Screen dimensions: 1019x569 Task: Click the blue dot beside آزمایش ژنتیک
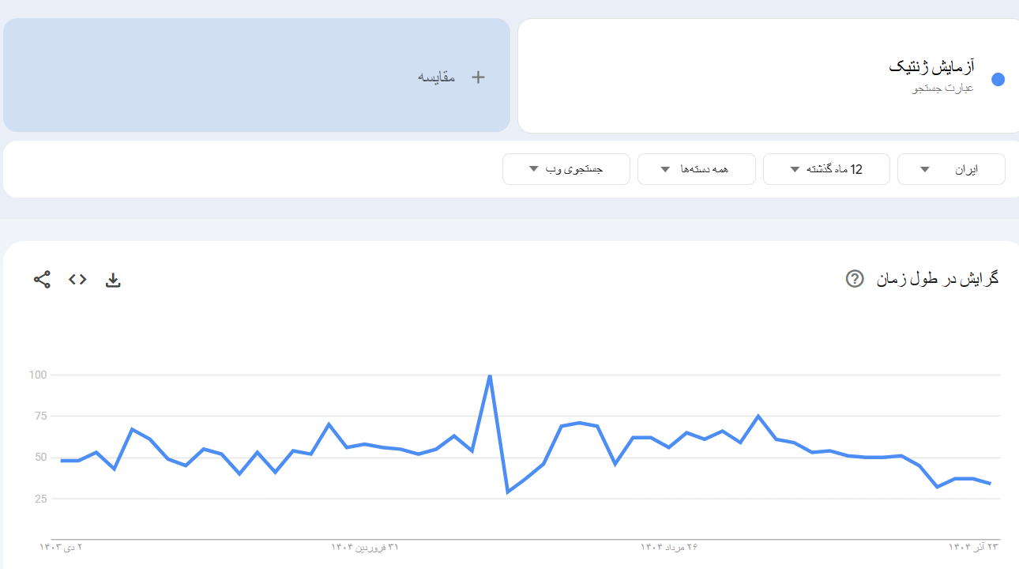tap(998, 80)
